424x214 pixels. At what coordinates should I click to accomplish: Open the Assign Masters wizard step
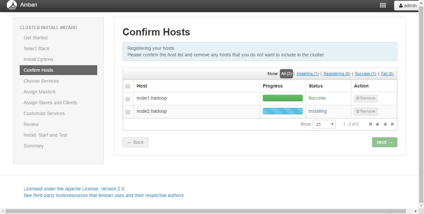click(39, 92)
